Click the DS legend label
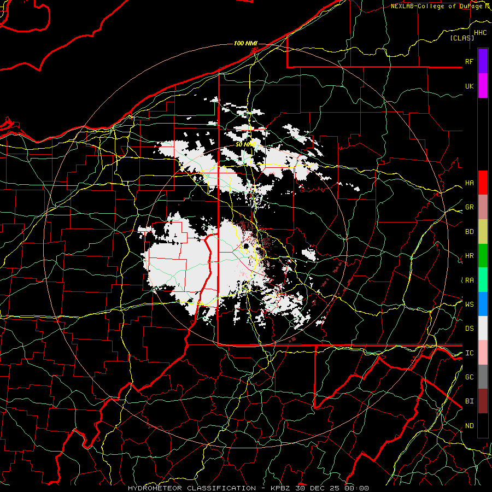This screenshot has width=492, height=492. pos(469,329)
